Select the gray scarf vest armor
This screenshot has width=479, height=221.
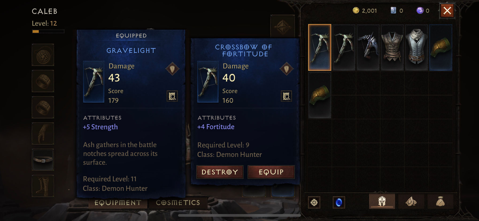click(x=416, y=48)
